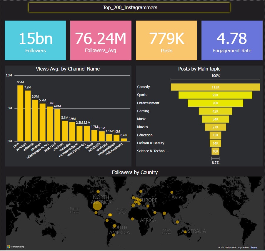Viewport: 265px width, 251px height.
Task: Click the willsmith bar in Views Avg. chart
Action: coord(35,121)
